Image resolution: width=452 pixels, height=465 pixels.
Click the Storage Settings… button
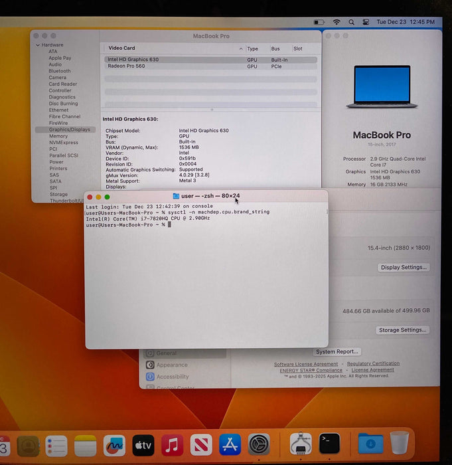tap(402, 330)
